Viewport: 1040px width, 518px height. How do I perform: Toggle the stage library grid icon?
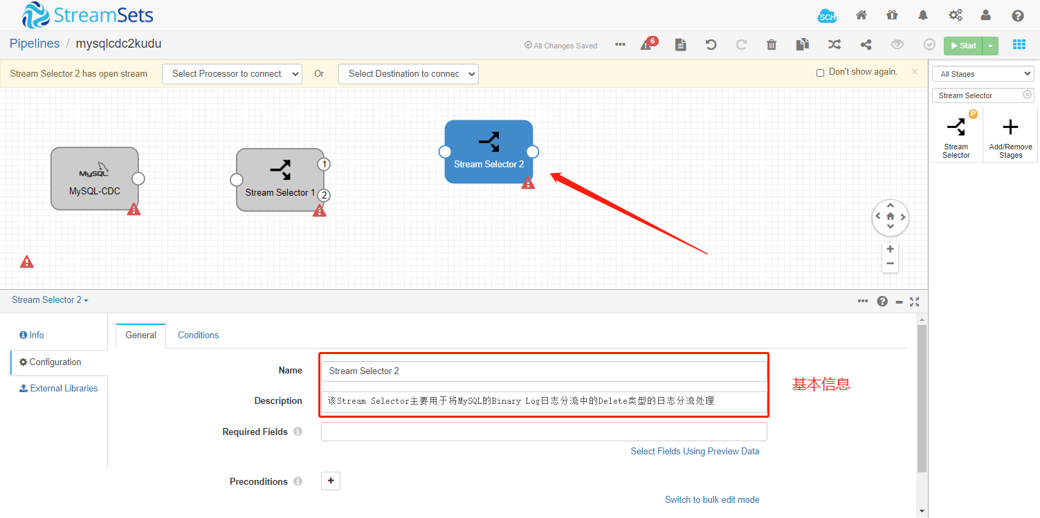(x=1019, y=45)
